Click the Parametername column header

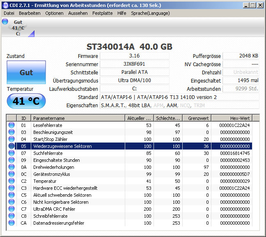78,118
